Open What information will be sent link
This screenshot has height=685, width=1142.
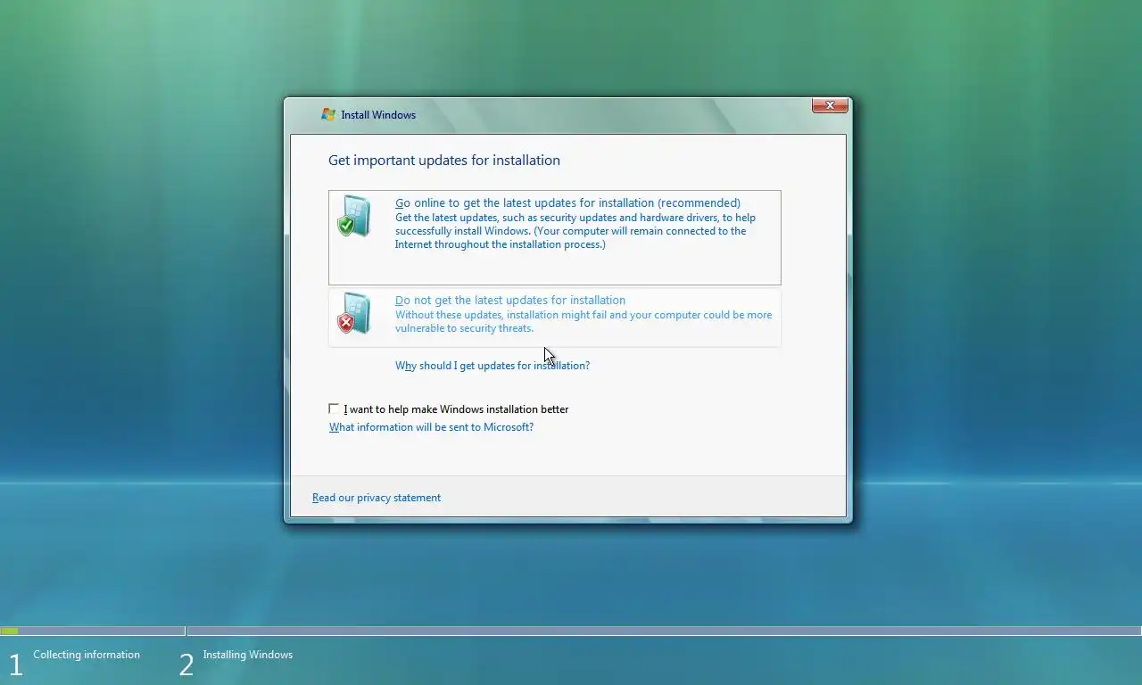point(431,427)
